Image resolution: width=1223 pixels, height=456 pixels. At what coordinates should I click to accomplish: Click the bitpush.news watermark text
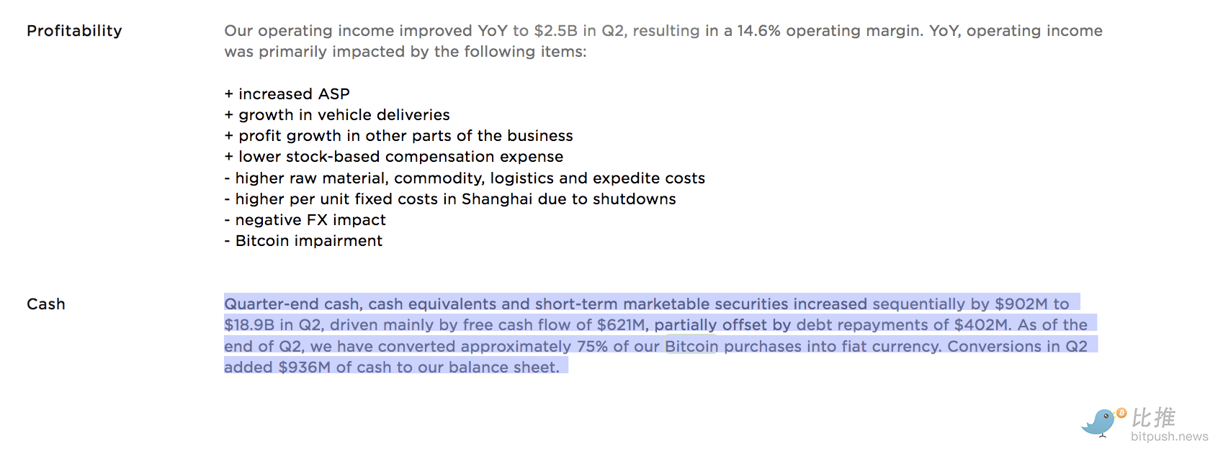pos(1169,437)
